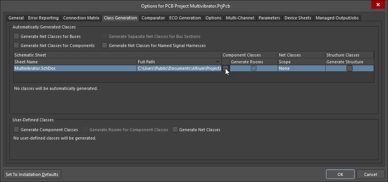Viewport: 388px width, 182px height.
Task: Open the ECO Generation tab
Action: (x=185, y=18)
